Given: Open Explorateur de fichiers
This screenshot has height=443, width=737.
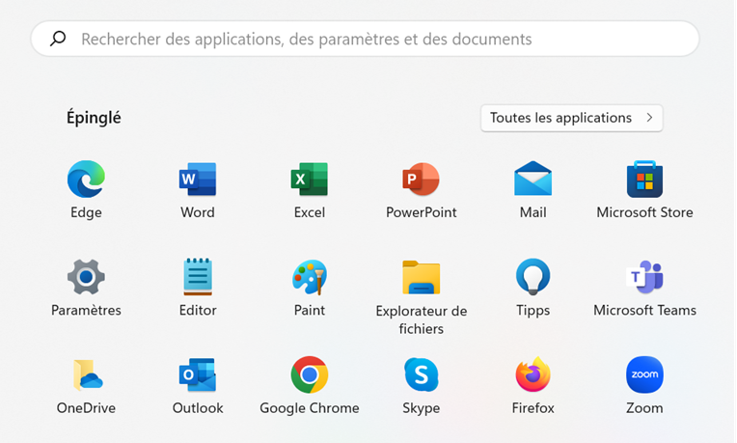Looking at the screenshot, I should point(421,278).
